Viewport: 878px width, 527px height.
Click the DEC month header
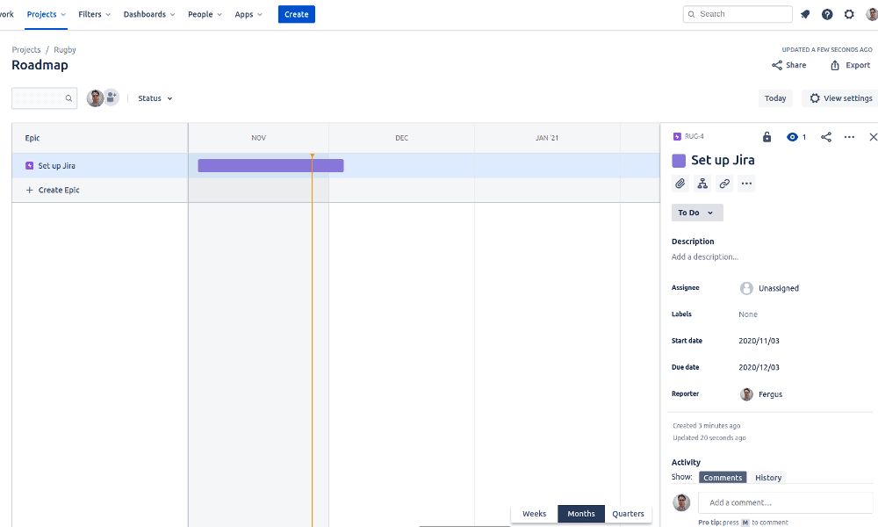(401, 138)
